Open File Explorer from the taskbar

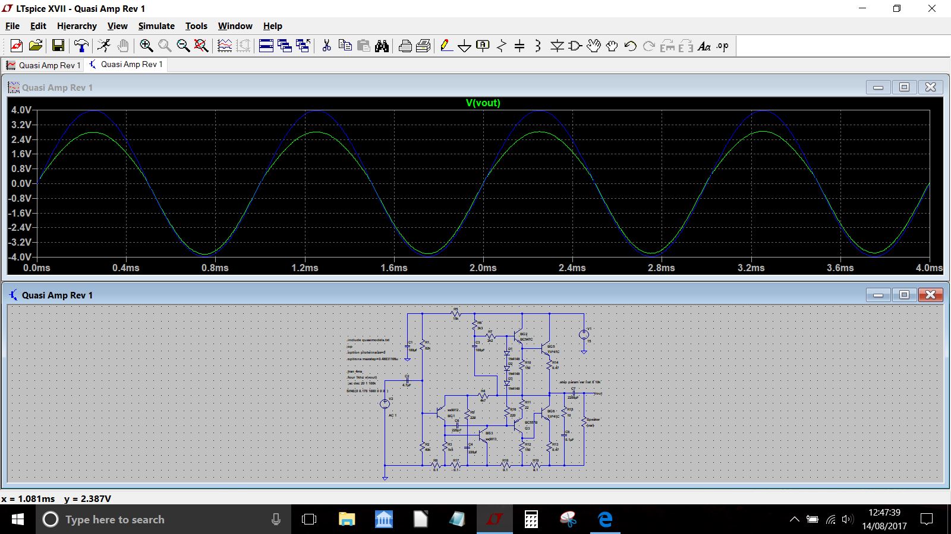pos(347,519)
